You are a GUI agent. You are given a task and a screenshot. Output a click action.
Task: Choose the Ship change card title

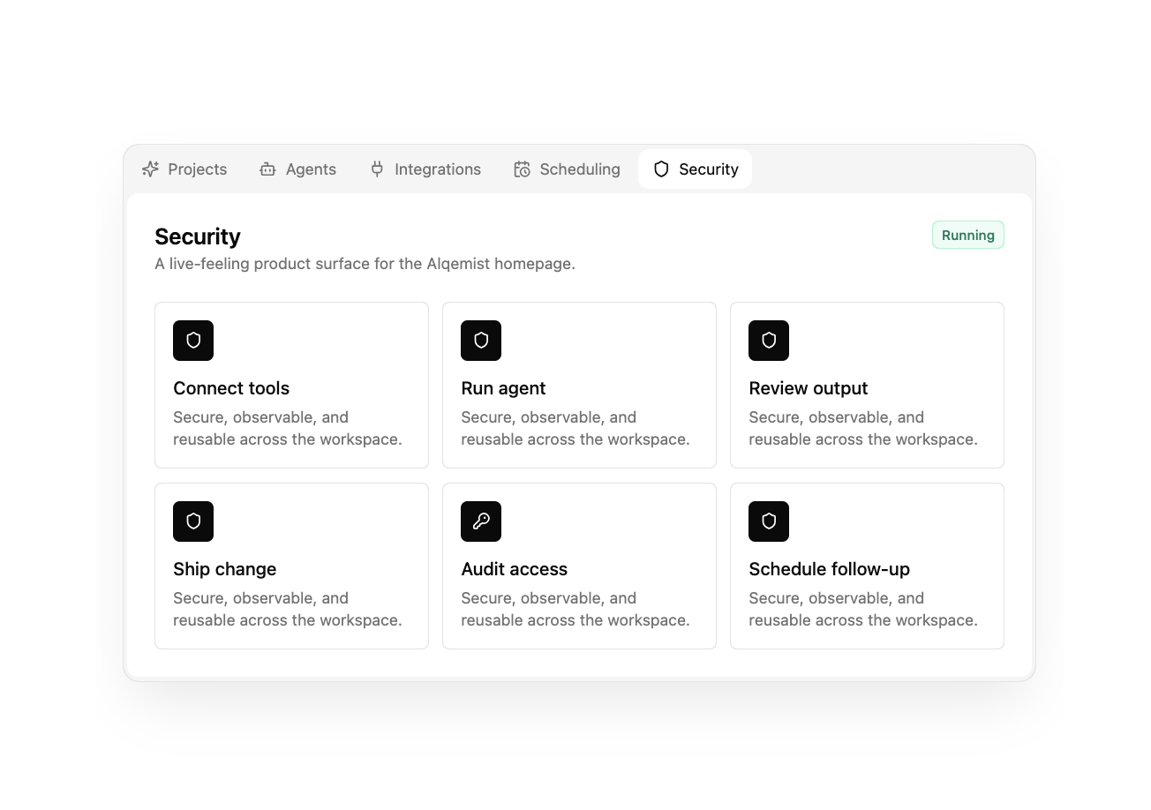[x=225, y=569]
